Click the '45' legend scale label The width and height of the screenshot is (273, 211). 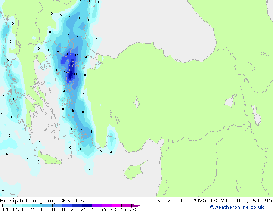[123, 209]
